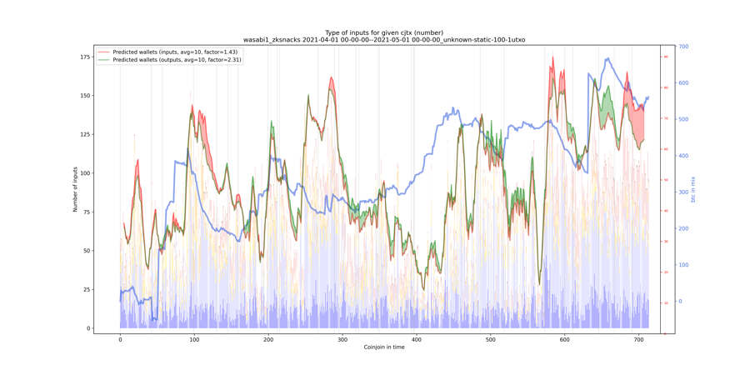Click the blue 'btc in mix' axis label
This screenshot has height=375, width=750.
pos(692,188)
